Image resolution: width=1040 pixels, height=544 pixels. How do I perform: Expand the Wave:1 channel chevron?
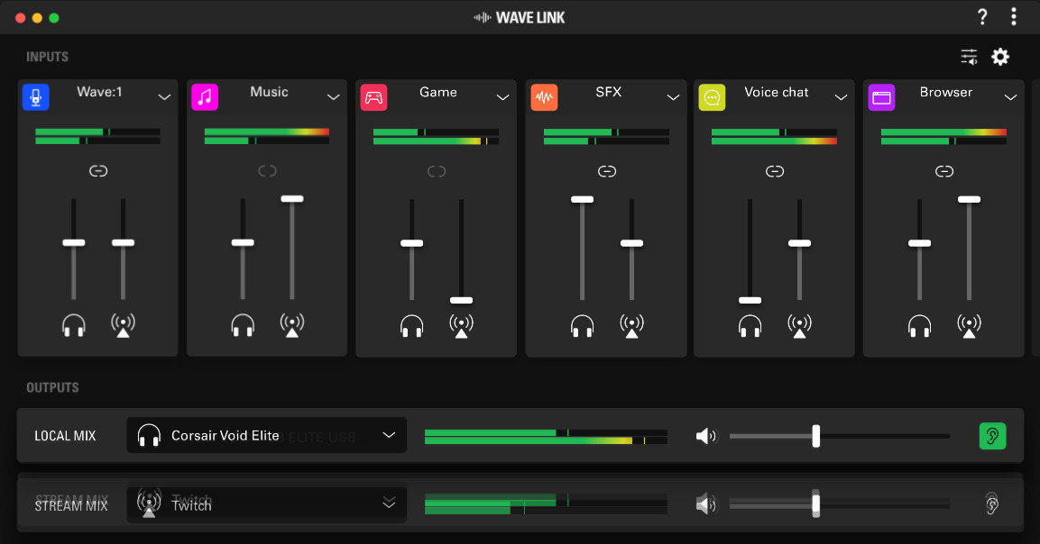pyautogui.click(x=164, y=97)
